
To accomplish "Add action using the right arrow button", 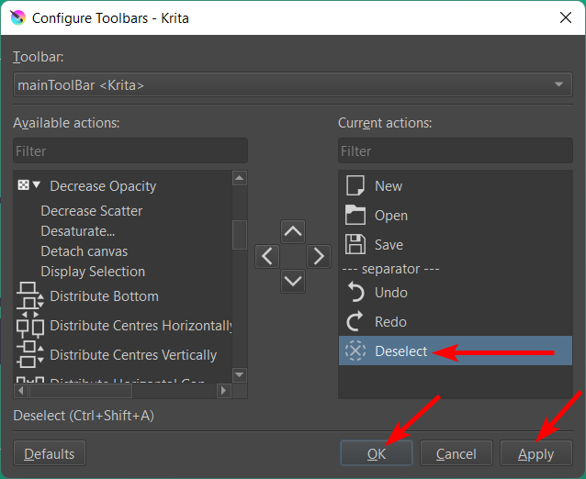I will point(319,257).
